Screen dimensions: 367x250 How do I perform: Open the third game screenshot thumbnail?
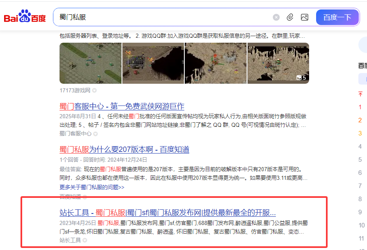215,63
